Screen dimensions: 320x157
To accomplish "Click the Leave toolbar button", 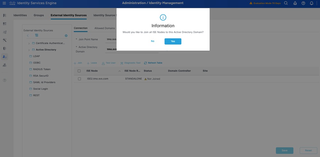I will tap(92, 63).
